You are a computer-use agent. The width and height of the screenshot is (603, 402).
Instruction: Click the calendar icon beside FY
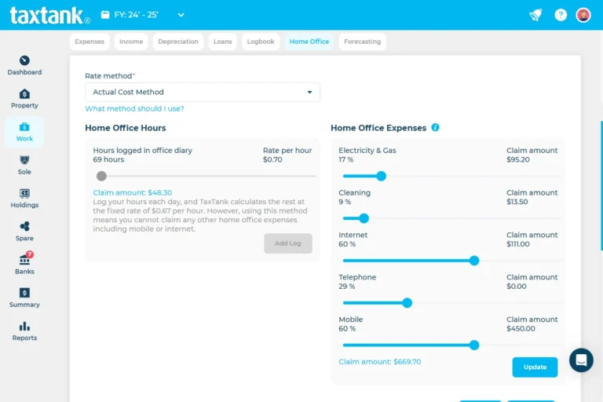(x=105, y=15)
